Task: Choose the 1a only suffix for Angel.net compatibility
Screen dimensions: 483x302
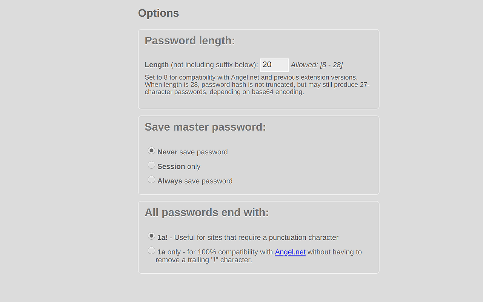Action: [151, 250]
